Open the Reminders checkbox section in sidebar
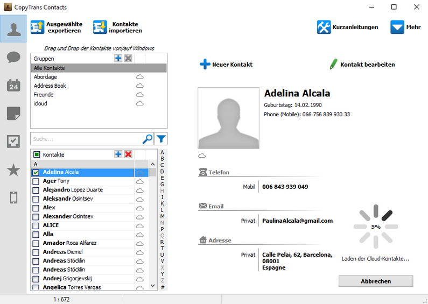428x304 pixels. [13, 142]
